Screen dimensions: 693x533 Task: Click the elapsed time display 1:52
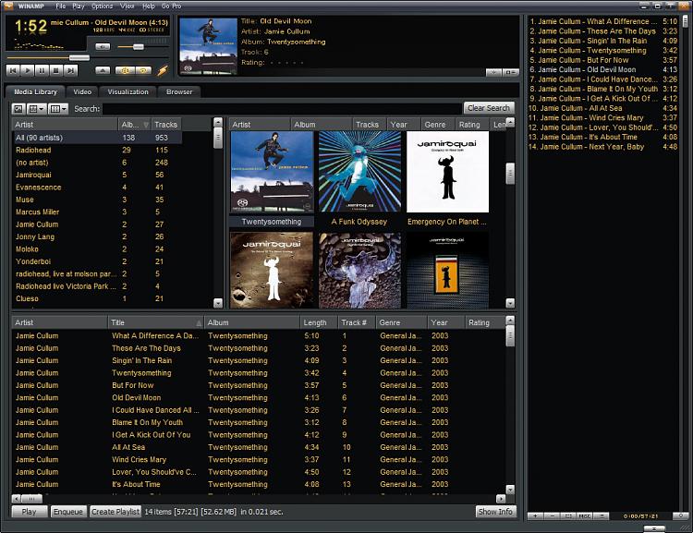tap(30, 26)
